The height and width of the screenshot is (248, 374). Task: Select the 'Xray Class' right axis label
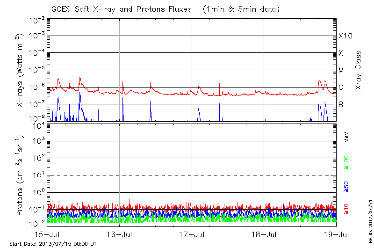tap(359, 70)
